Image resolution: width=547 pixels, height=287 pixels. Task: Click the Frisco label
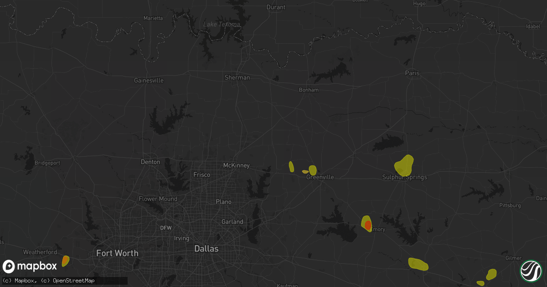tap(202, 174)
